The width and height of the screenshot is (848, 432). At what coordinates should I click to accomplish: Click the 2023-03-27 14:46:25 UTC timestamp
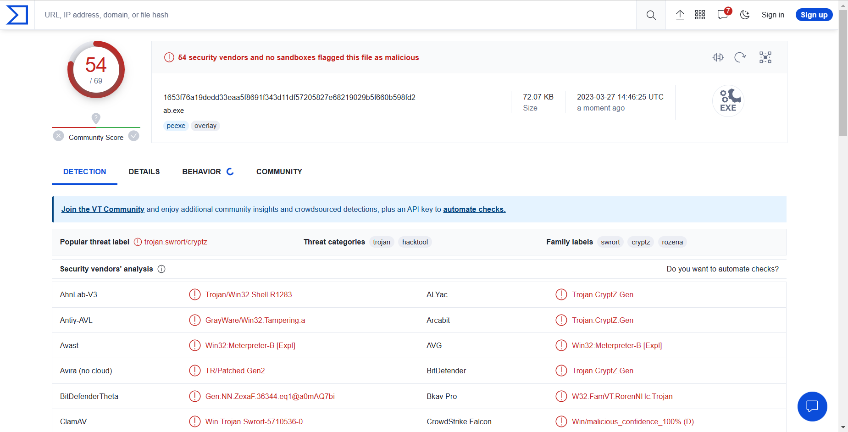621,97
